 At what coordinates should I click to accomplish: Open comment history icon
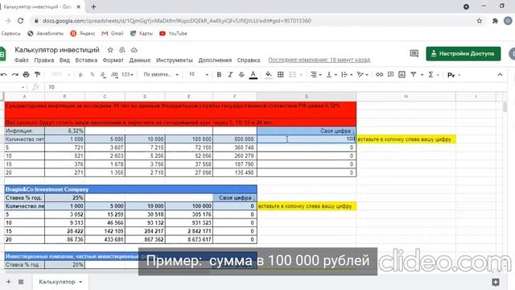[x=414, y=54]
